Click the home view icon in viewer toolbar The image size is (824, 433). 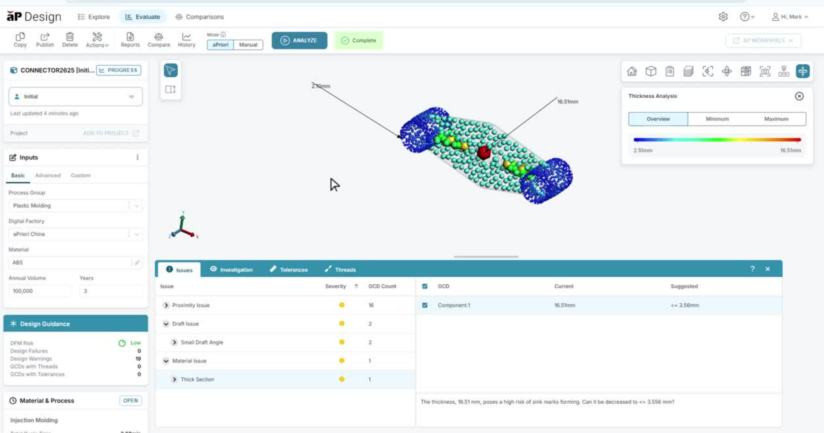point(632,72)
